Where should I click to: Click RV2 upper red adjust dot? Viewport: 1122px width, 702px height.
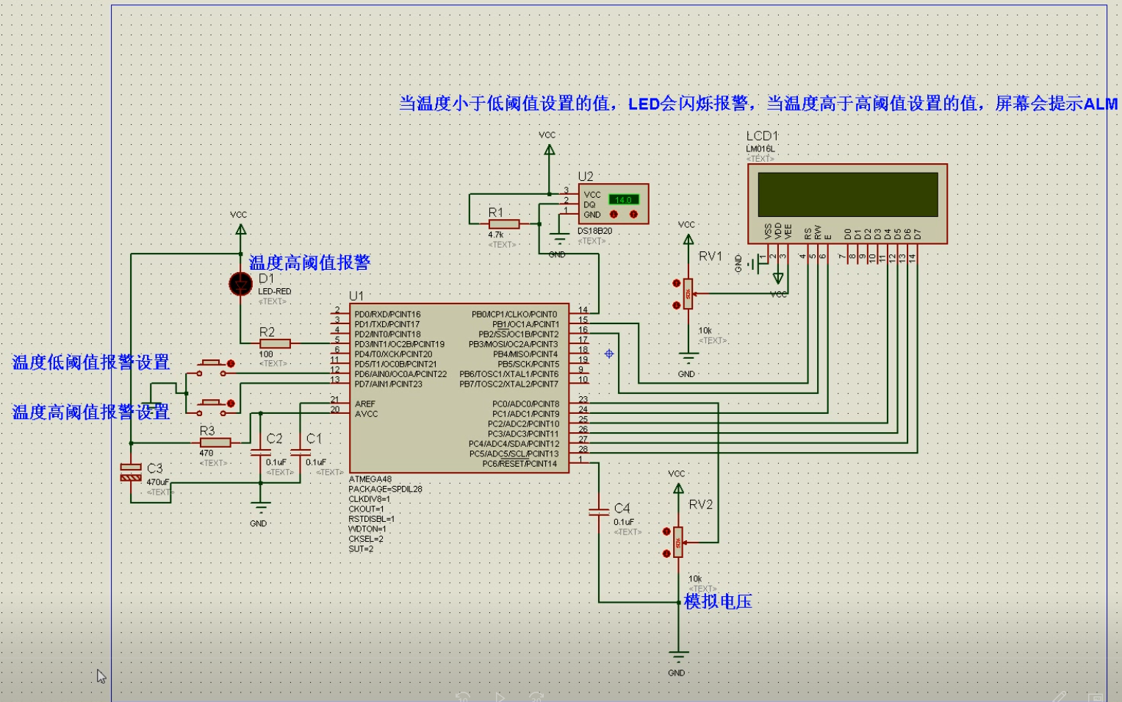pos(666,531)
